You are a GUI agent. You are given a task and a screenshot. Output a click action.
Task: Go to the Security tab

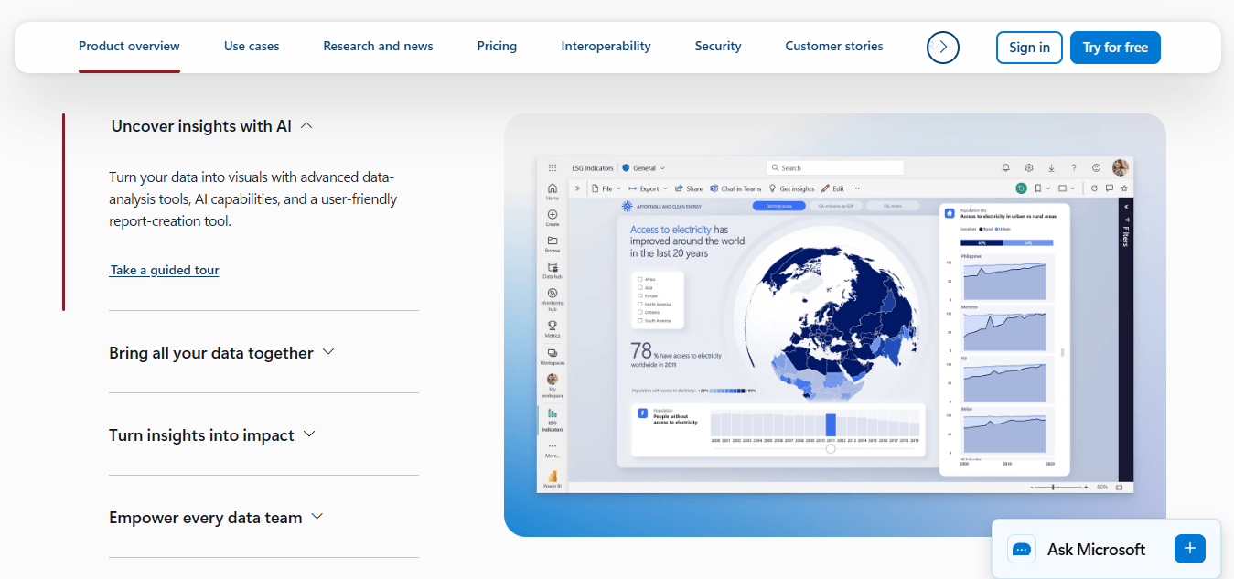tap(718, 46)
